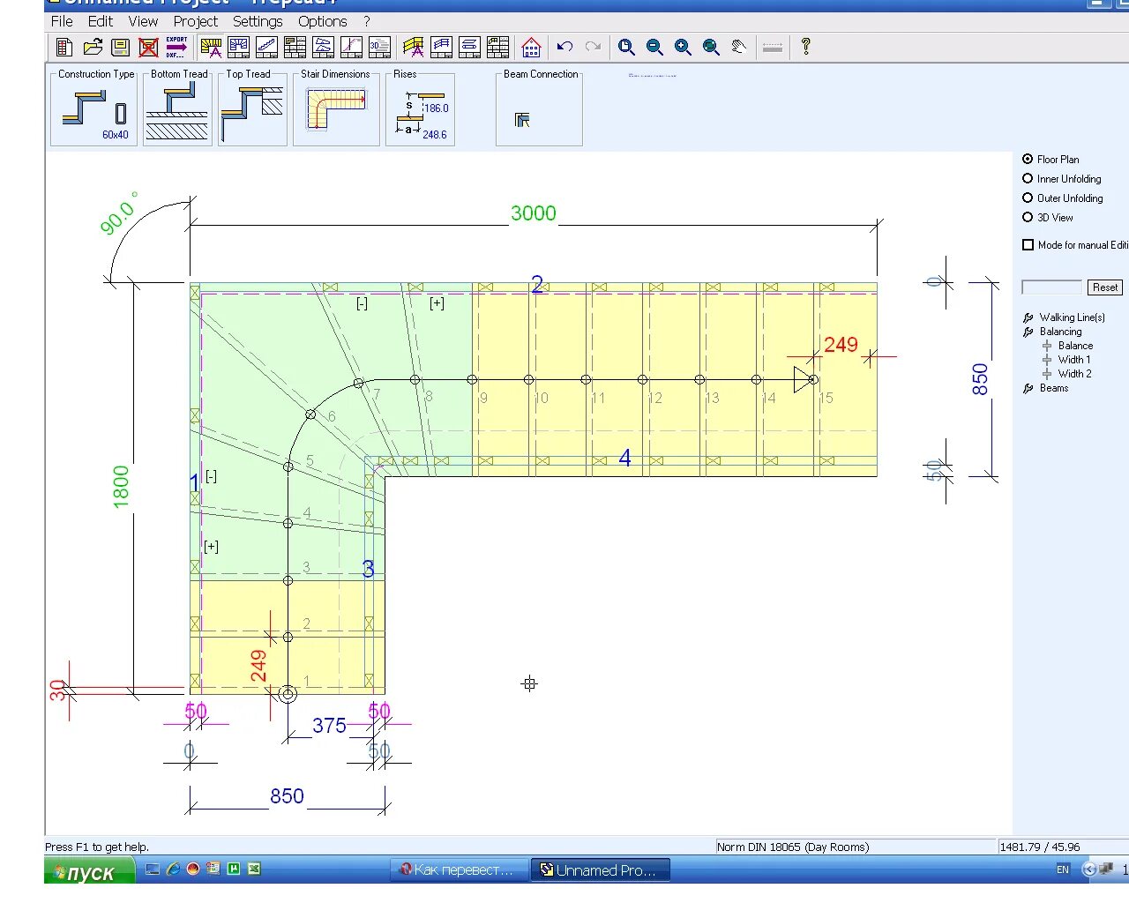This screenshot has width=1129, height=903.
Task: Click the tread layers sheet icon
Action: click(x=470, y=47)
